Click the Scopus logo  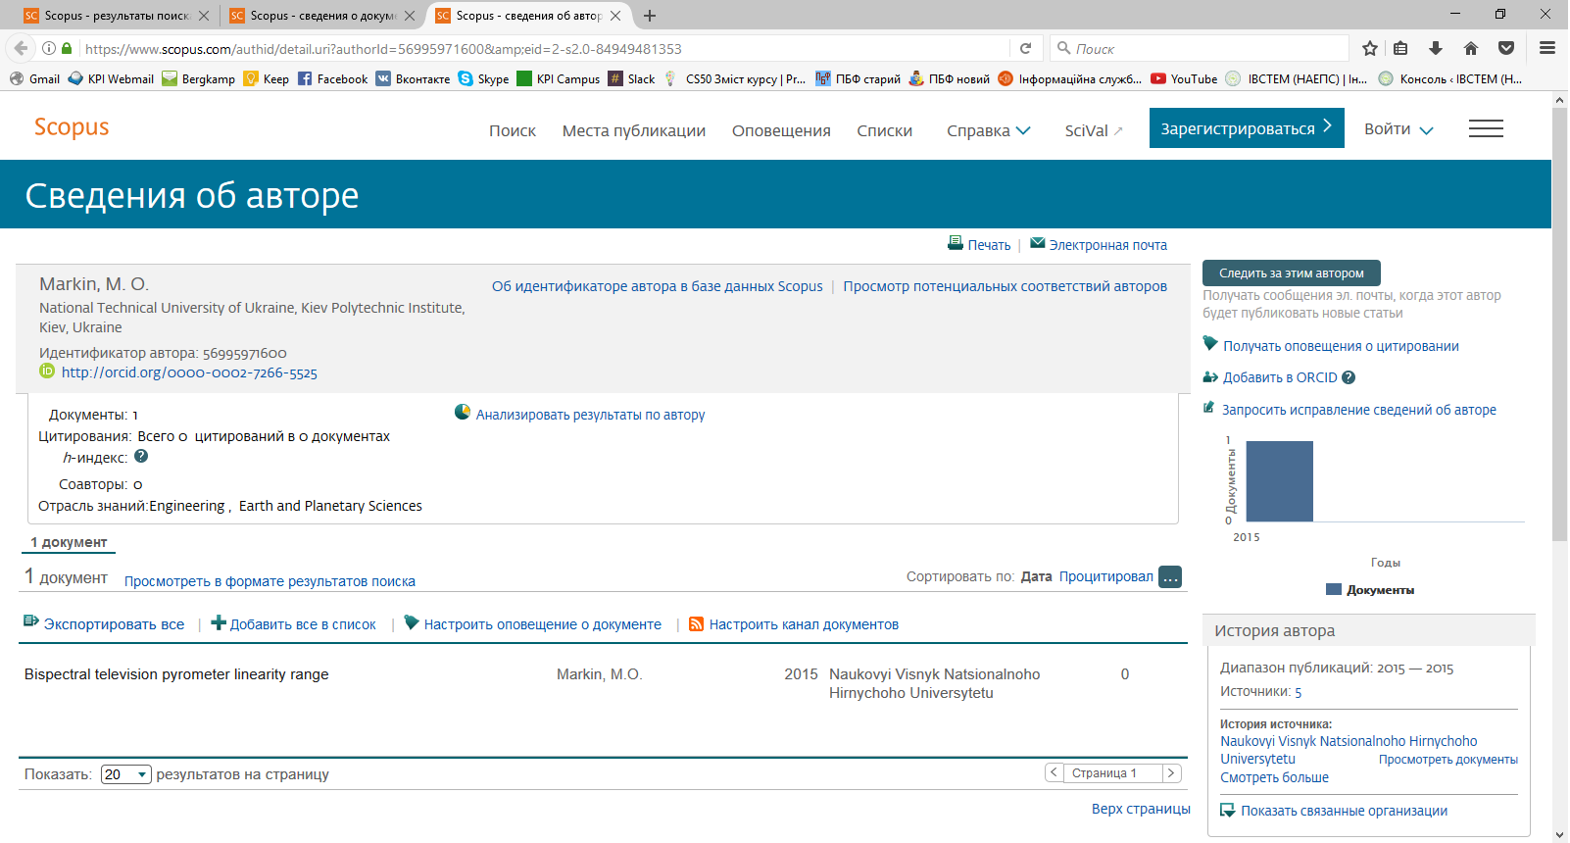[72, 127]
